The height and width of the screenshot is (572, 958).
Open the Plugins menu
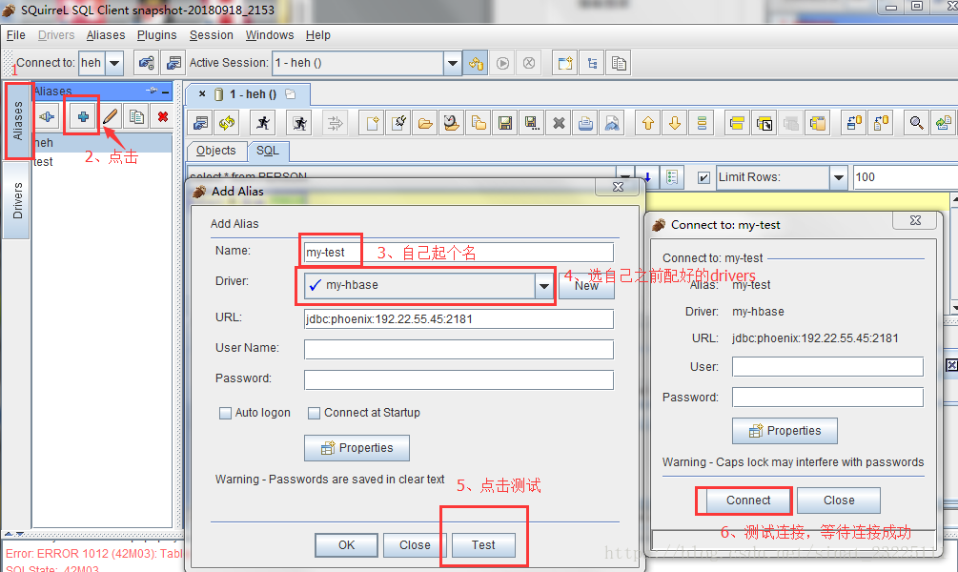click(157, 35)
